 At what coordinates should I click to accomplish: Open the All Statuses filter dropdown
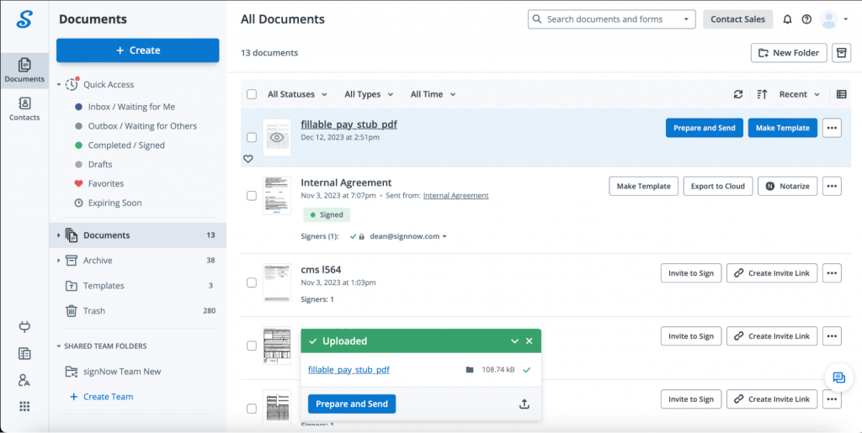point(297,94)
